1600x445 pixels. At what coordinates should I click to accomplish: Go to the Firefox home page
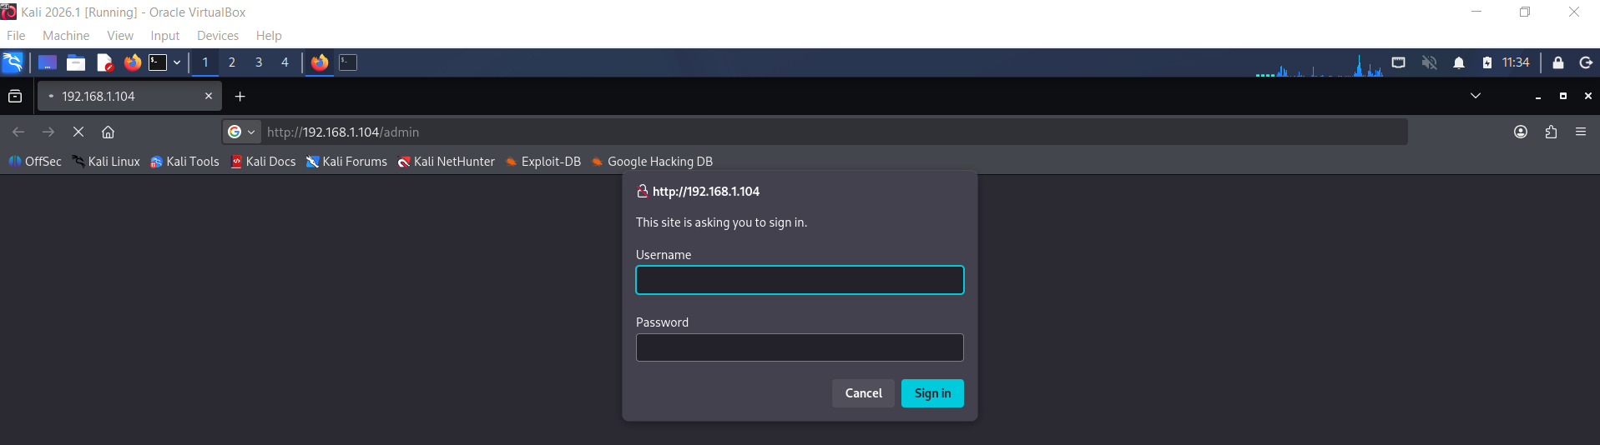pos(108,132)
